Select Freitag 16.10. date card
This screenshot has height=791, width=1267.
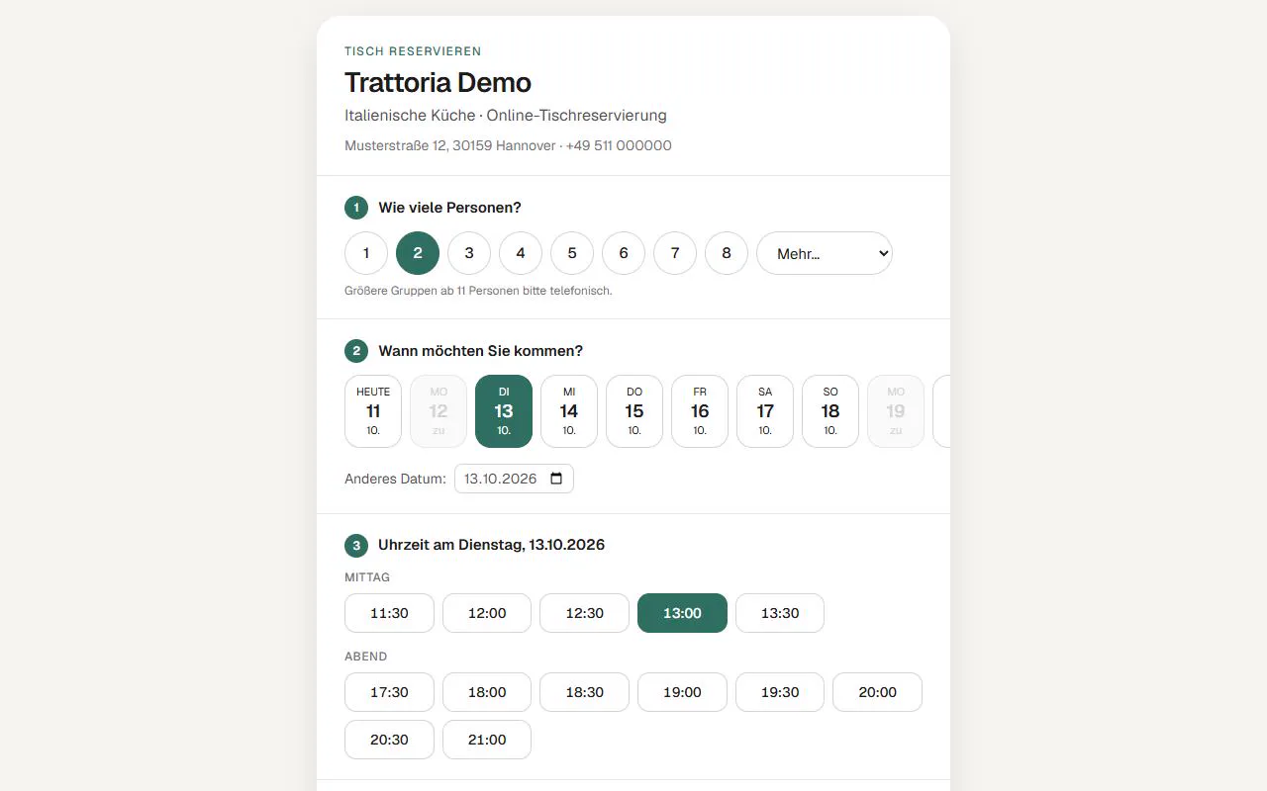pos(700,411)
